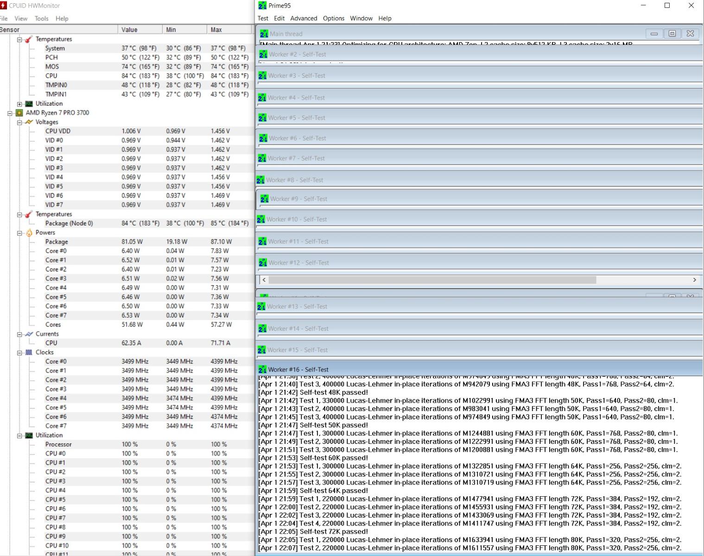Click the Prime95 title bar app icon
Viewport: 704px width, 556px height.
(262, 6)
